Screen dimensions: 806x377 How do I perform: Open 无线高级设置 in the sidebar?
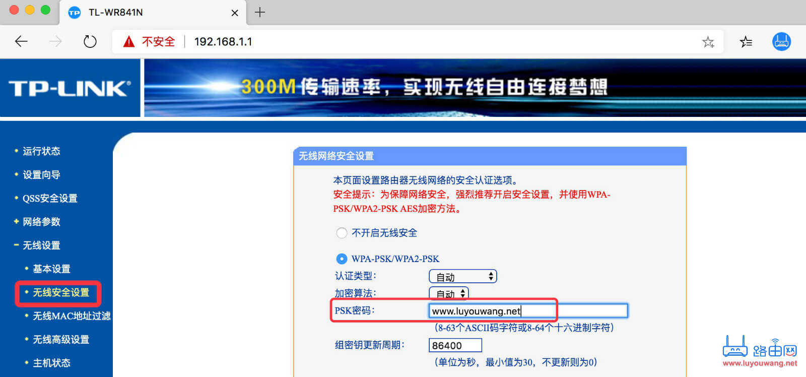pos(61,340)
